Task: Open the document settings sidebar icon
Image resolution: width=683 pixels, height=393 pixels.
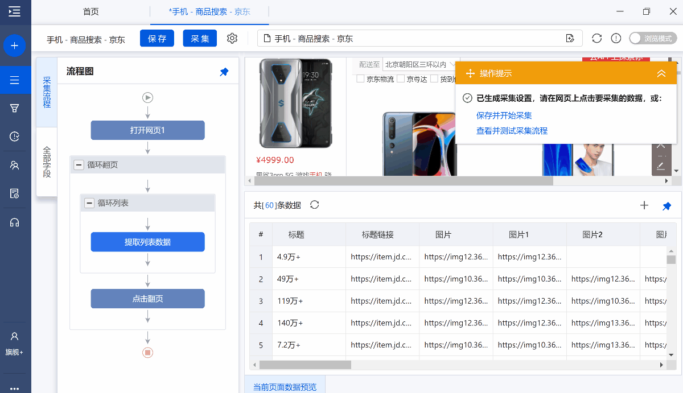Action: pyautogui.click(x=15, y=193)
